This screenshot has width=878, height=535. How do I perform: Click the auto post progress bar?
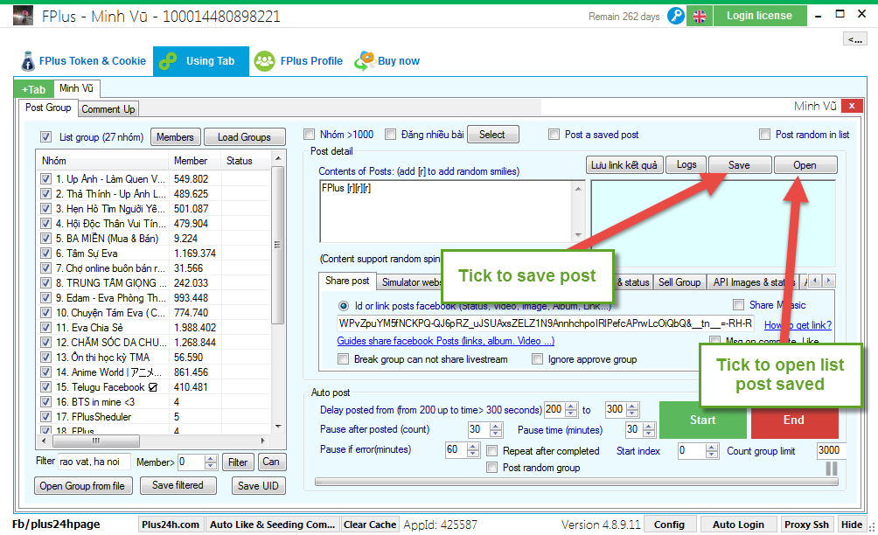point(576,482)
